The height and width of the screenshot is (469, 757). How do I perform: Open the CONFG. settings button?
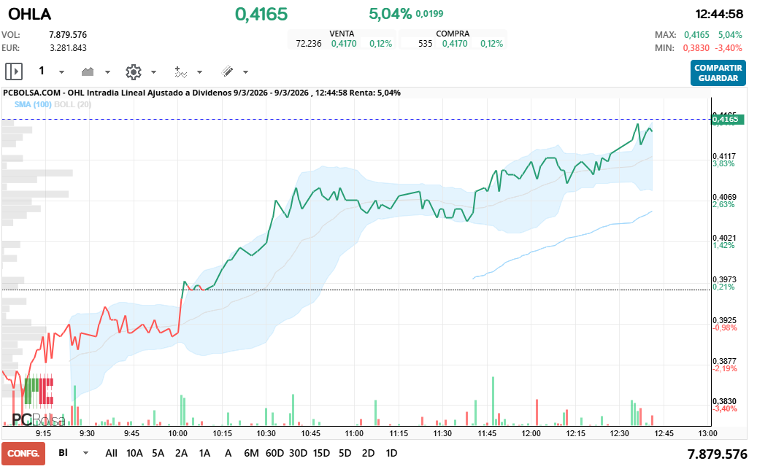[x=23, y=453]
